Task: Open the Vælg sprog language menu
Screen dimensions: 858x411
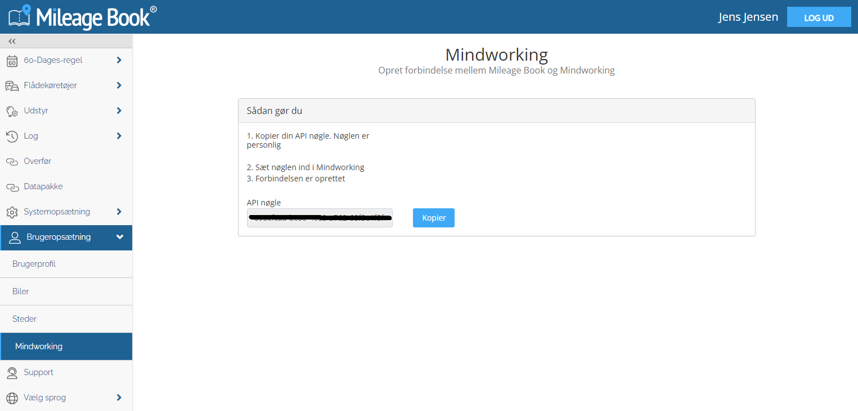Action: [66, 398]
